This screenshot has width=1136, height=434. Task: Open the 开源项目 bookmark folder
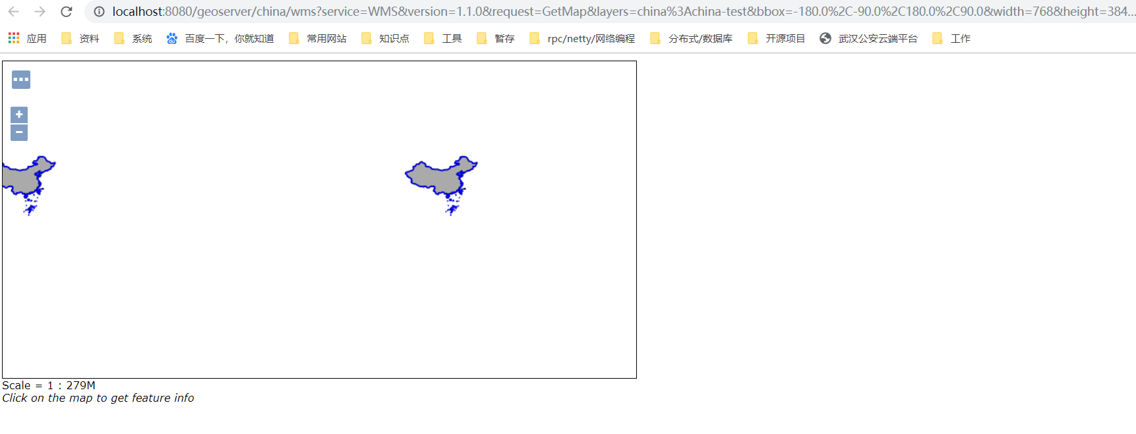(776, 38)
